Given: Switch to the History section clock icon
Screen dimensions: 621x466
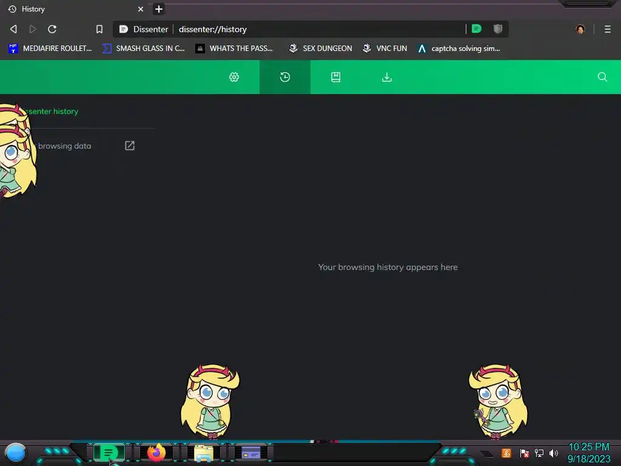Looking at the screenshot, I should [x=285, y=77].
